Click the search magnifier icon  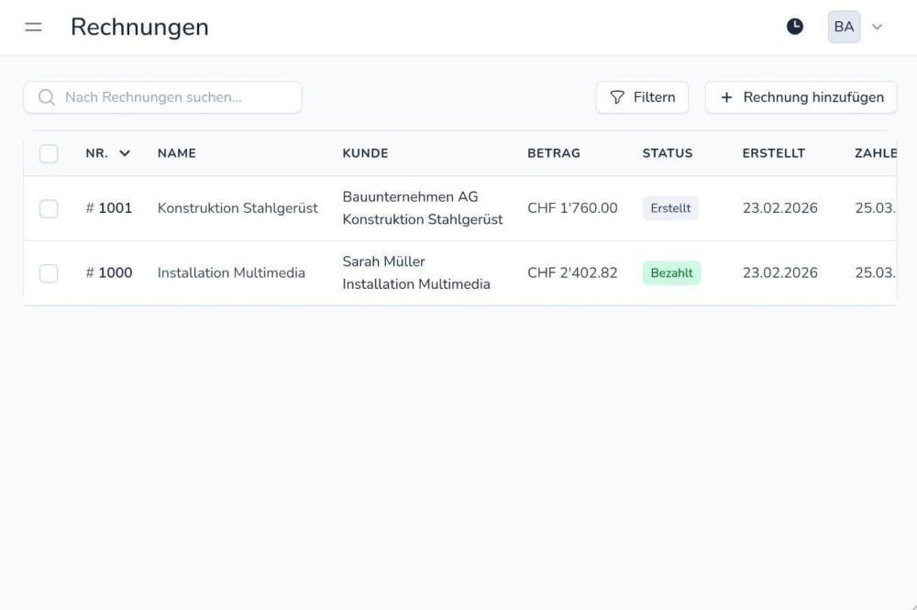pyautogui.click(x=46, y=96)
